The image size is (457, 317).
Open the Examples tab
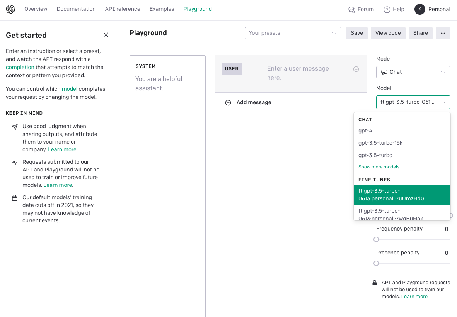coord(162,9)
